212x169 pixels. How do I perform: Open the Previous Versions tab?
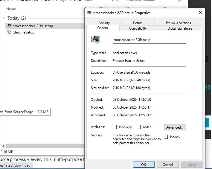pos(178,23)
